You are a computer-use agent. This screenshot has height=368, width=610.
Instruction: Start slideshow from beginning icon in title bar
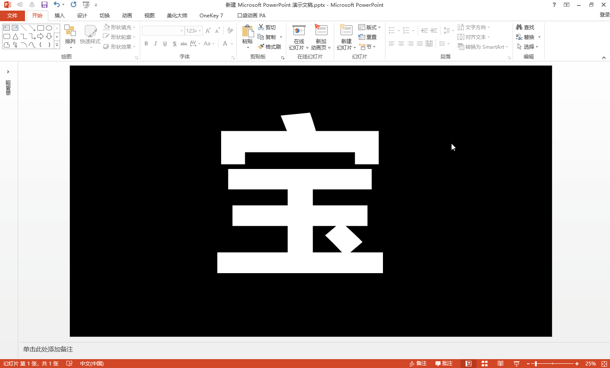(86, 5)
